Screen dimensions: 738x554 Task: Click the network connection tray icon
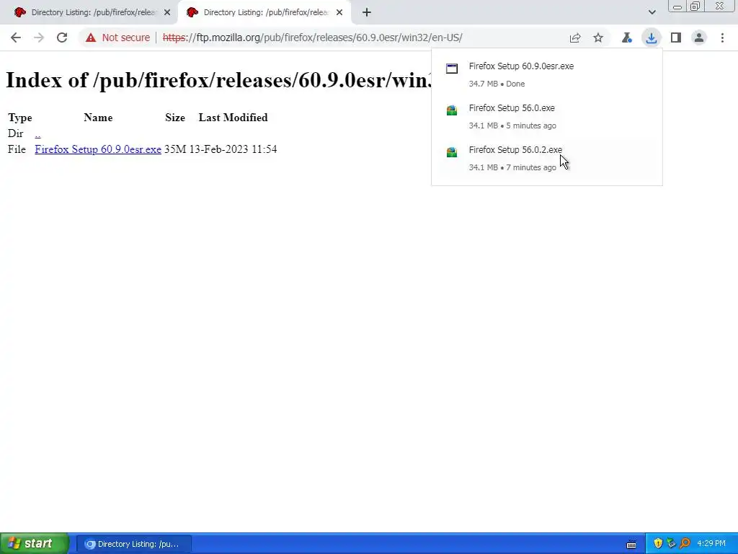point(671,544)
